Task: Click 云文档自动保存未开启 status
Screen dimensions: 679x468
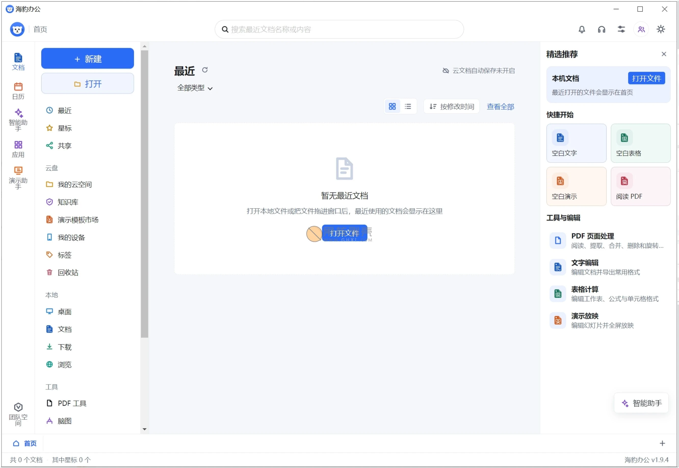Action: click(x=478, y=71)
